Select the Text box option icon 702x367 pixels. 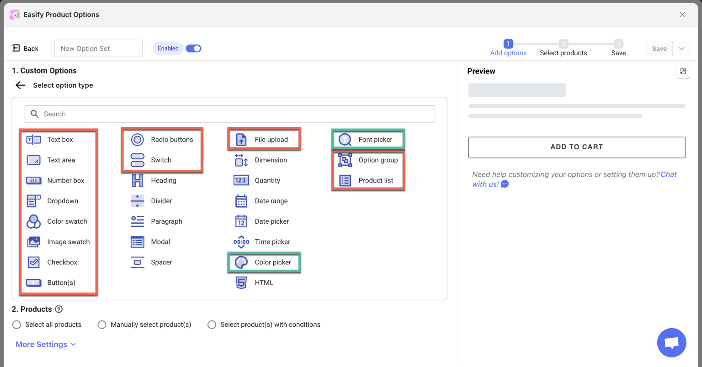click(x=34, y=140)
